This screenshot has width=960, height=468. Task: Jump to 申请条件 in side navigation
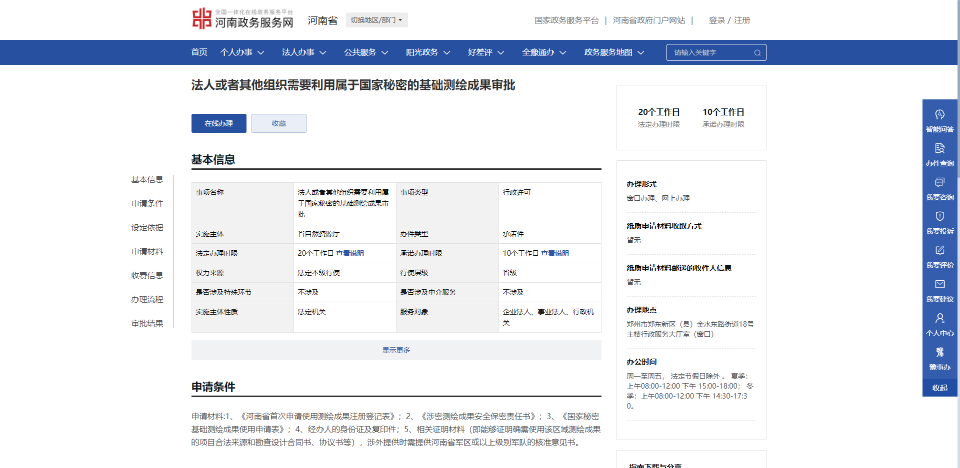point(147,203)
